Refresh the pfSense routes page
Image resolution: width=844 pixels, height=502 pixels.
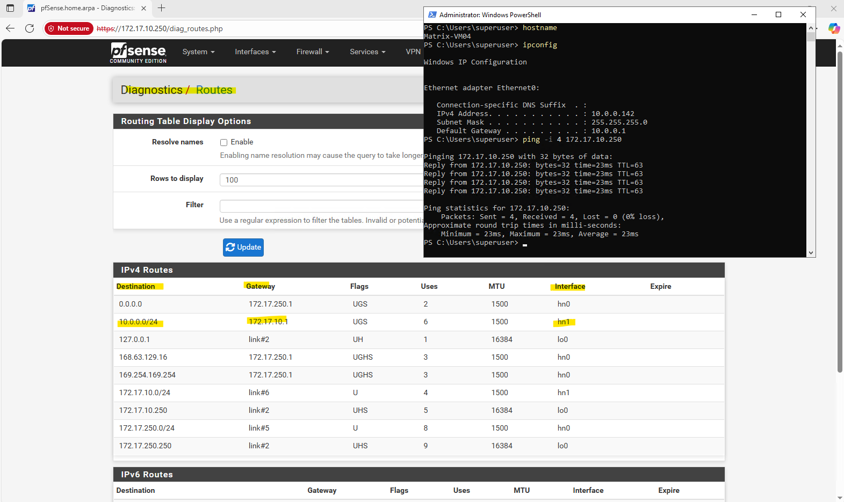click(x=30, y=28)
